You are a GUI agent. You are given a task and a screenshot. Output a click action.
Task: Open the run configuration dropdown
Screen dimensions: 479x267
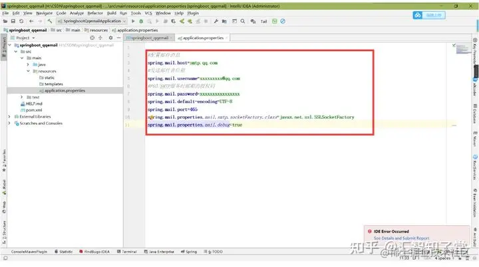(92, 21)
